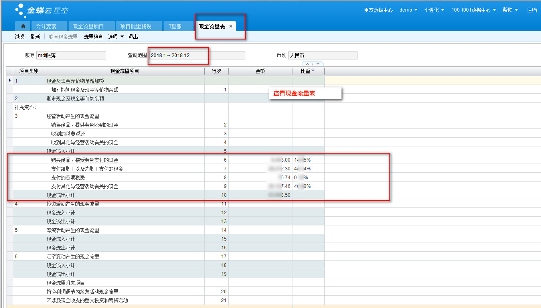Open the 100 f001数据中心 dropdown

474,10
